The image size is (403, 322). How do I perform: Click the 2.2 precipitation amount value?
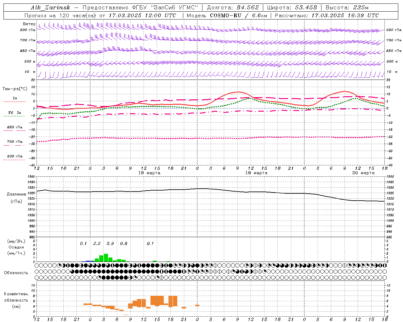coord(97,244)
